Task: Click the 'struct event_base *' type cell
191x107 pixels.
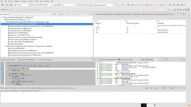Action: point(133,23)
